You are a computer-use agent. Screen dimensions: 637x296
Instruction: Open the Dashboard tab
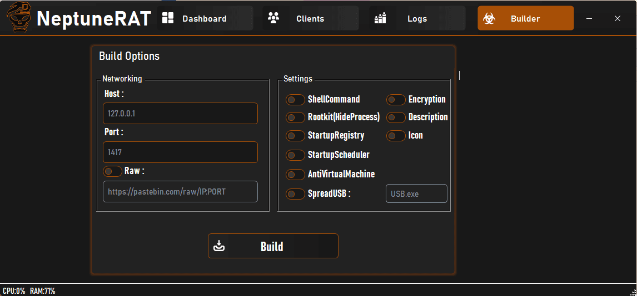pyautogui.click(x=205, y=18)
